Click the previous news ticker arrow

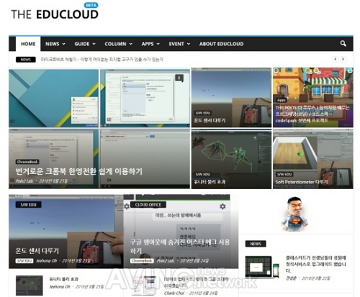pos(336,59)
